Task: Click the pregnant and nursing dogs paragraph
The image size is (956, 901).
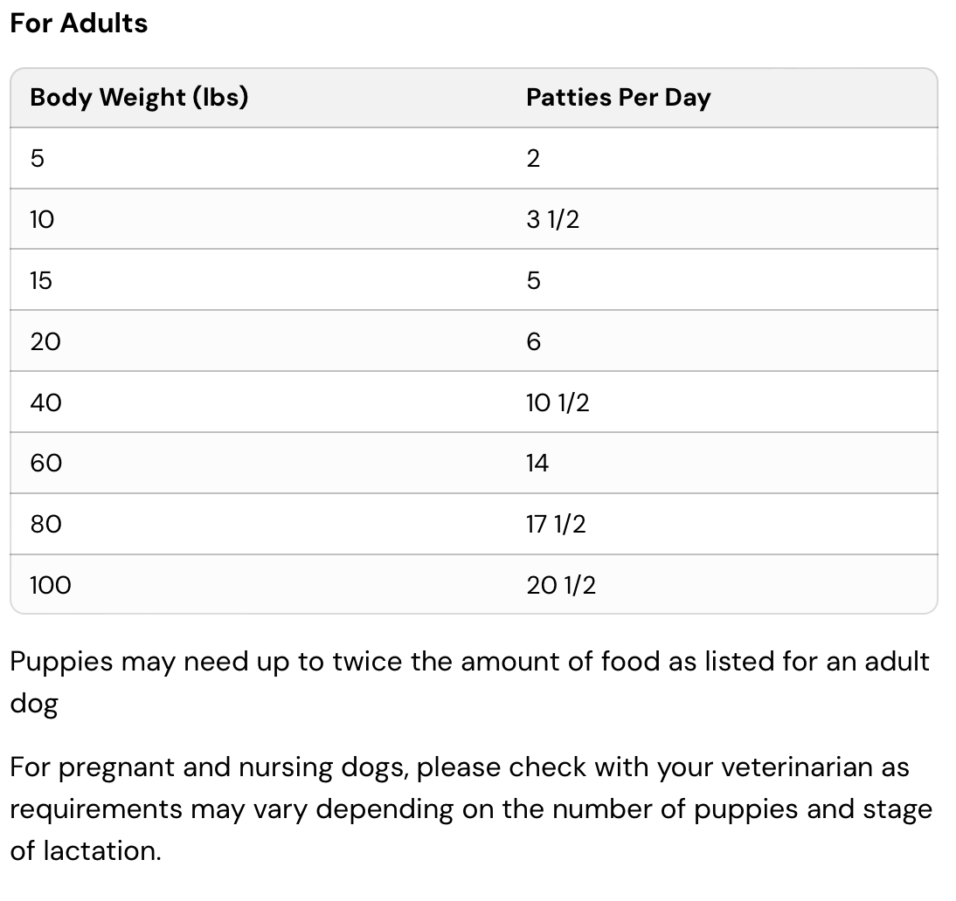Action: pos(469,808)
